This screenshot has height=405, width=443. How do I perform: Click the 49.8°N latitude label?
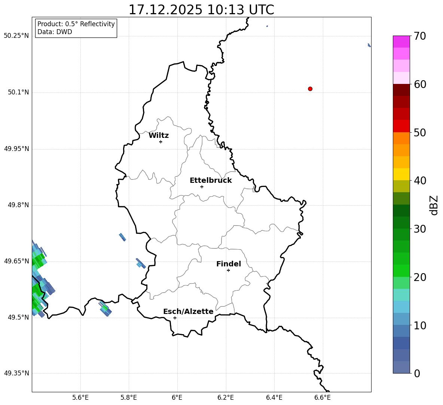(x=18, y=205)
